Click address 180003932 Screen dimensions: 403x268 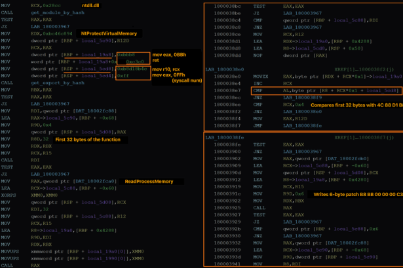[227, 243]
